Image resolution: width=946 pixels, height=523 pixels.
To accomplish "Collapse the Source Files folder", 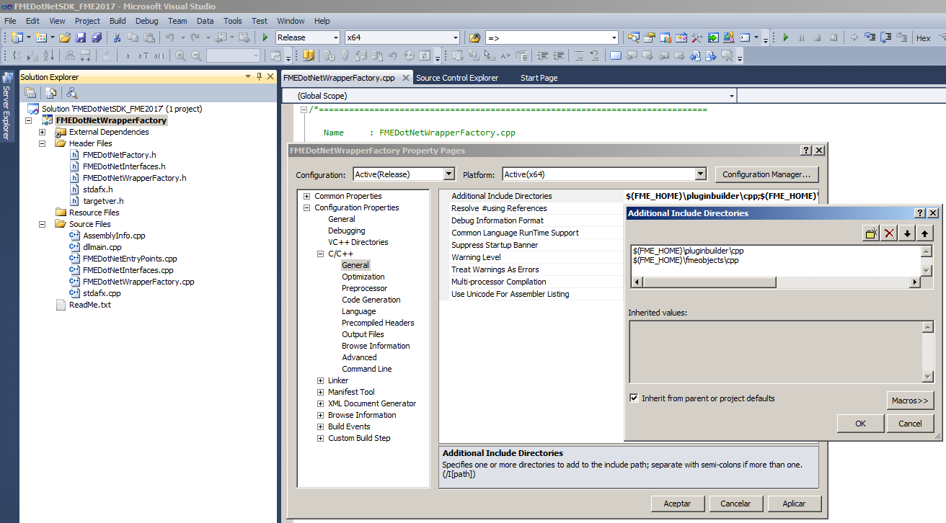I will pos(42,224).
